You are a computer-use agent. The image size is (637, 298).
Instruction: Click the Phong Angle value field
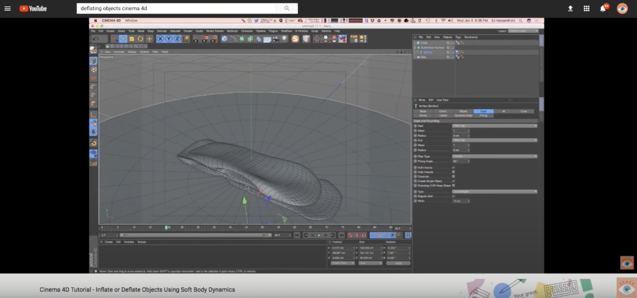pyautogui.click(x=461, y=161)
